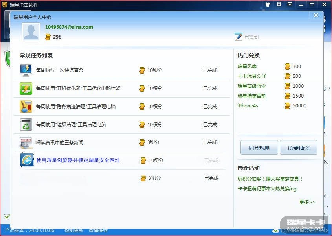This screenshot has width=332, height=236.
Task: Click coin icon next to 800
Action: tap(287, 76)
